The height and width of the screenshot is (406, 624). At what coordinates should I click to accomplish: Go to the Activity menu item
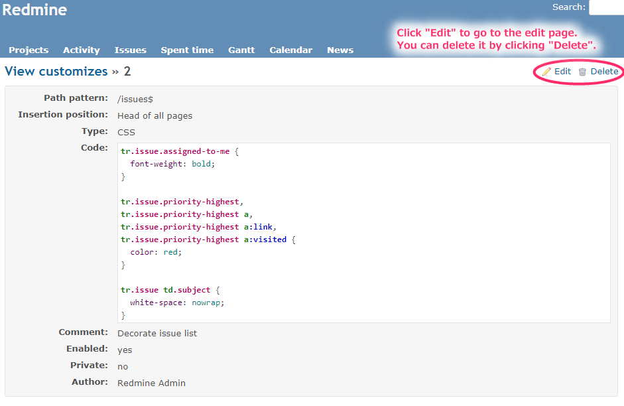coord(81,50)
